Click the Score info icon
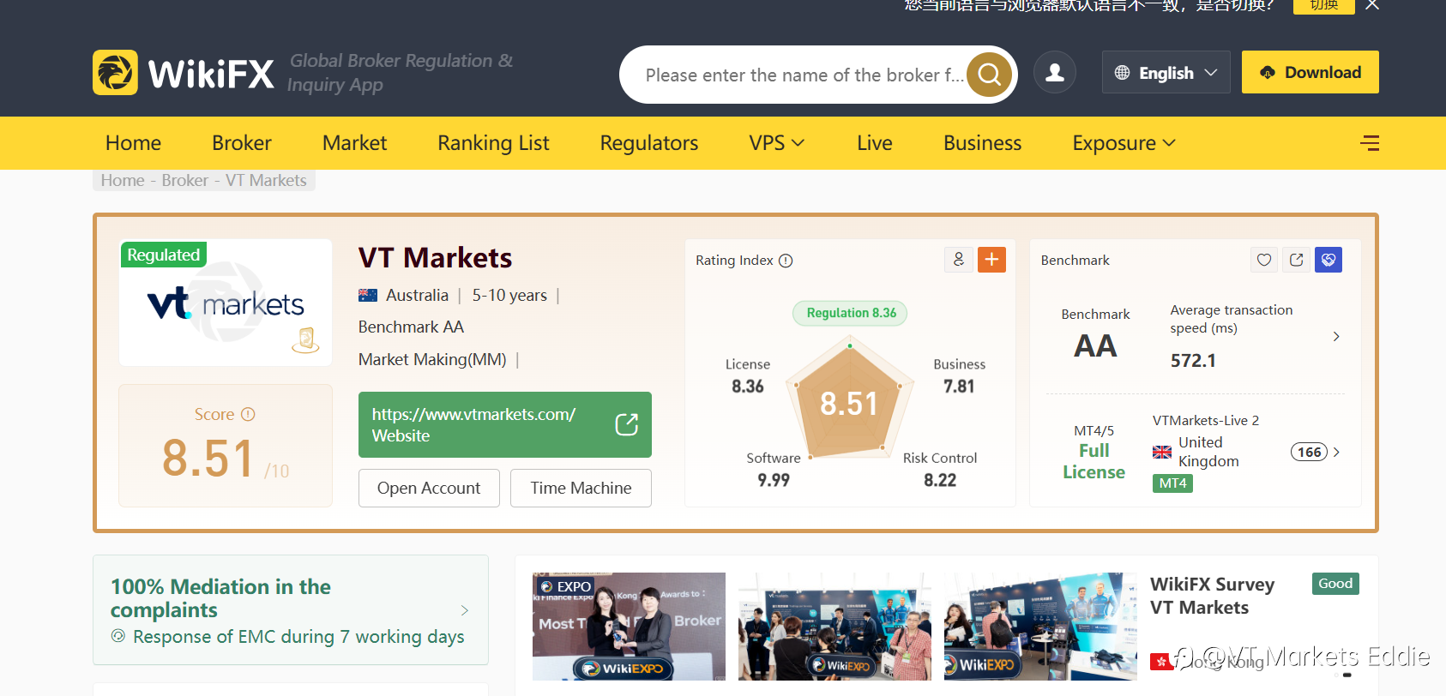The height and width of the screenshot is (696, 1446). (x=248, y=415)
